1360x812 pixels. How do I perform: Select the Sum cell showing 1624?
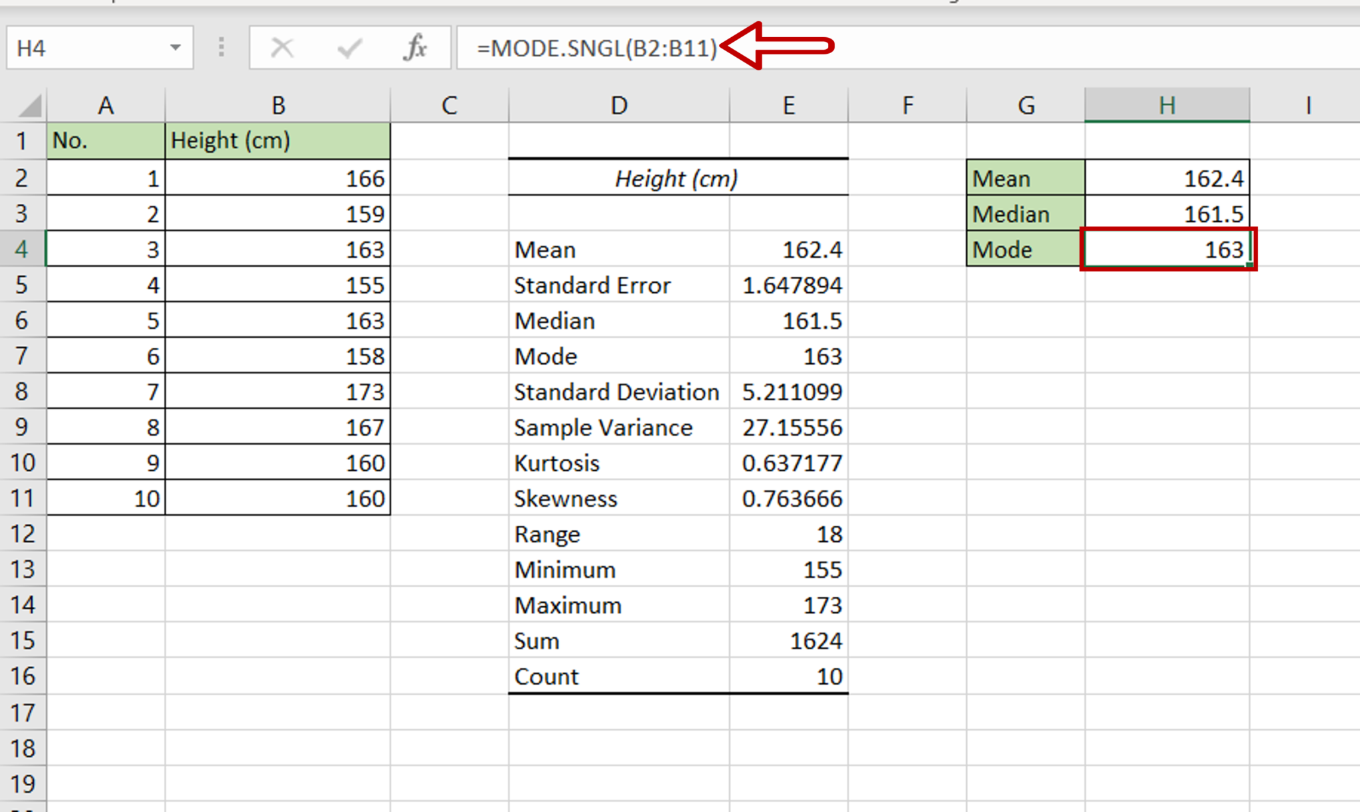(789, 640)
